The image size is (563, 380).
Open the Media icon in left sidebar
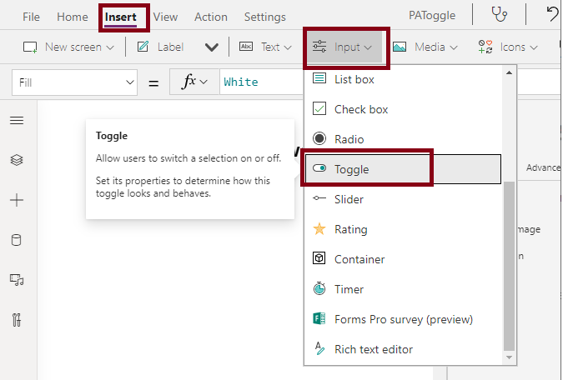(x=17, y=280)
